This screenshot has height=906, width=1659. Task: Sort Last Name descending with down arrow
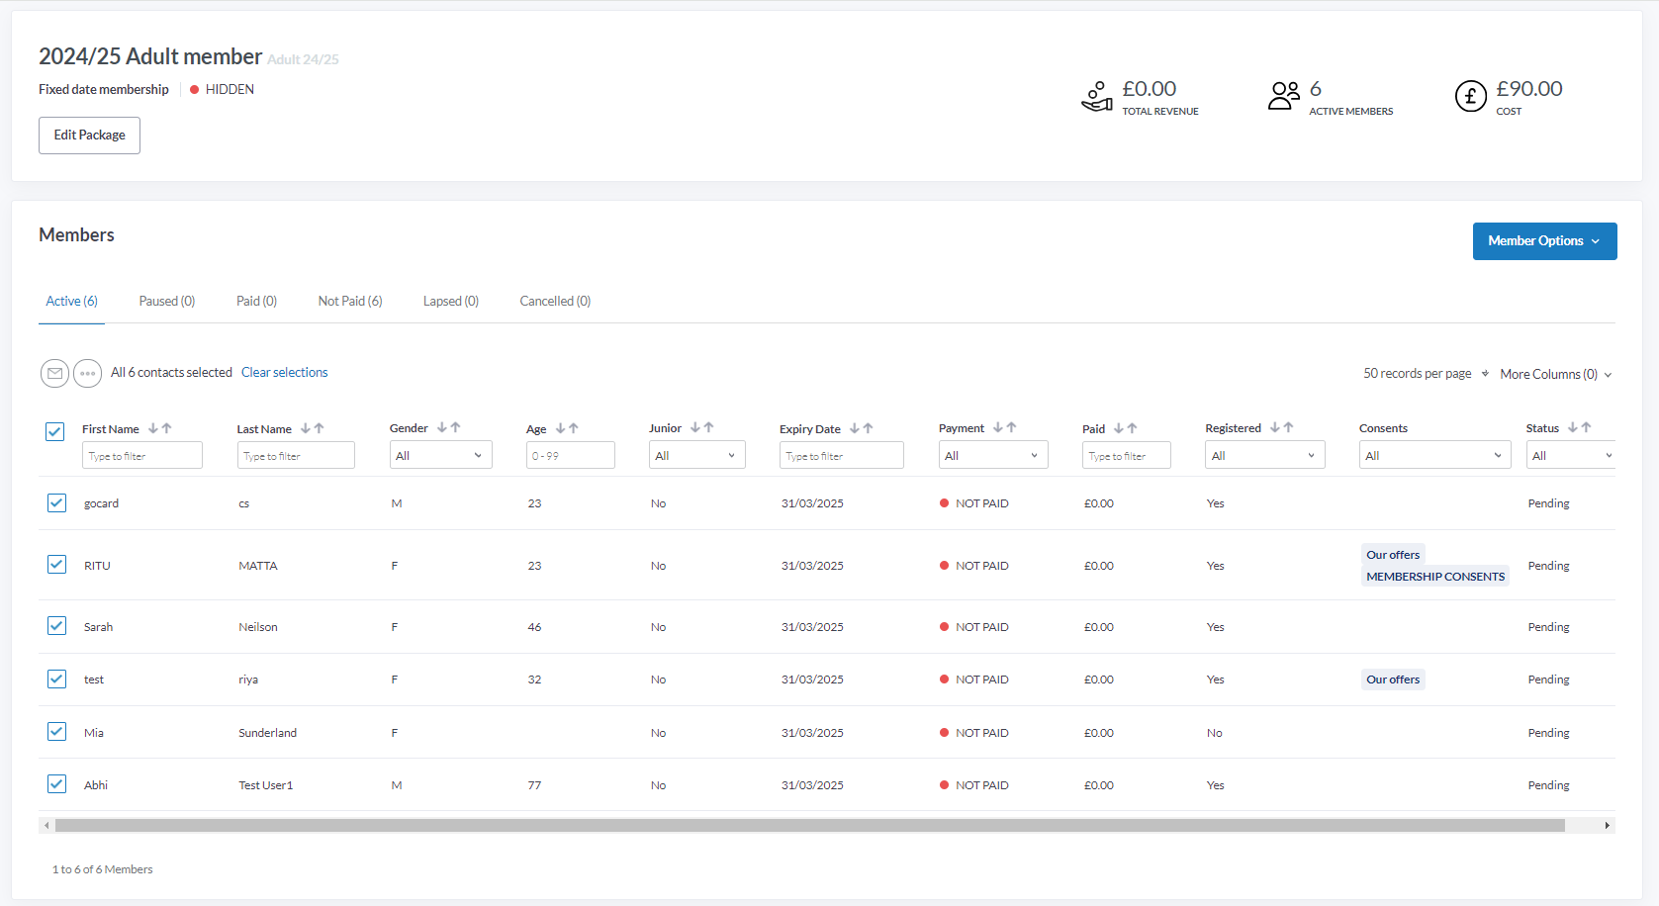(306, 428)
